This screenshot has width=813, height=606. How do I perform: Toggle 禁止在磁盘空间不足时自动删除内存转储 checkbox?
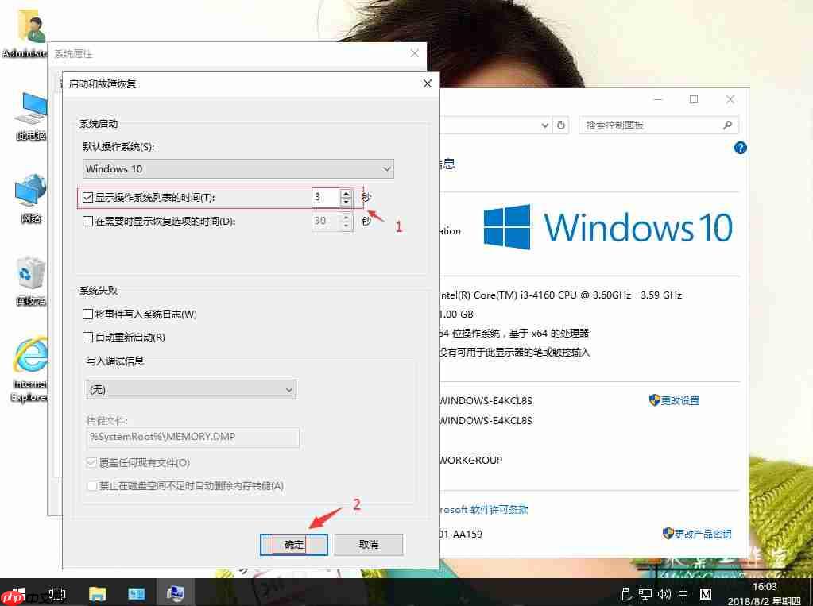[x=91, y=486]
